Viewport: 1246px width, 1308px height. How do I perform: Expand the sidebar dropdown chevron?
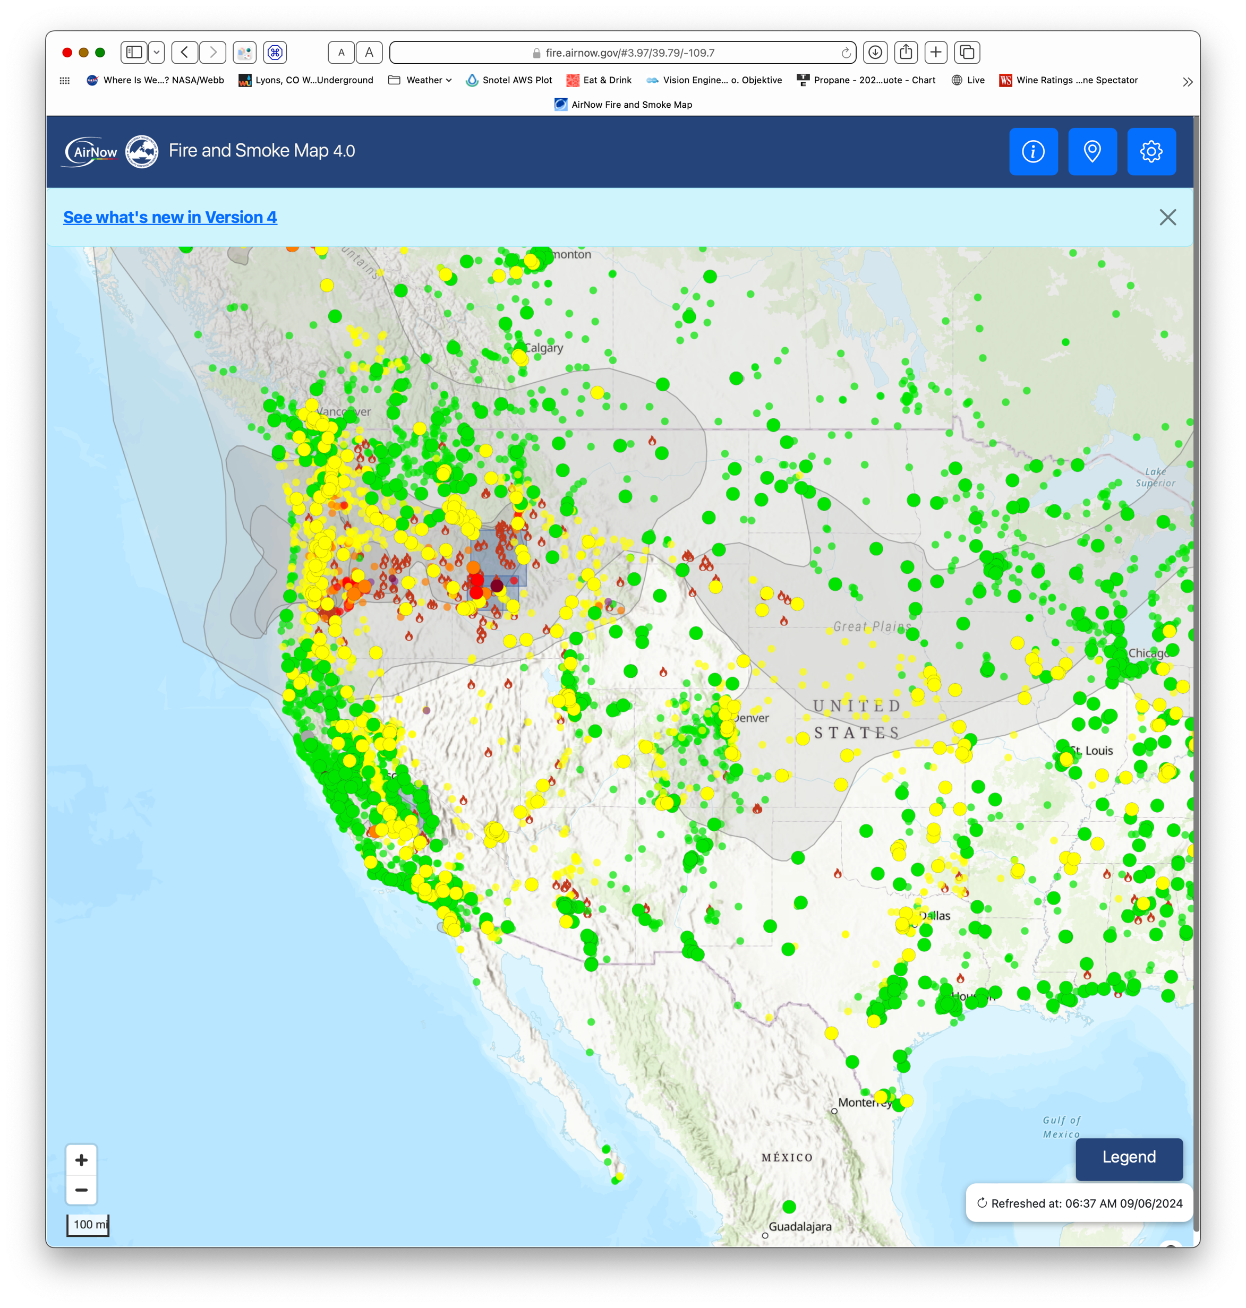pyautogui.click(x=157, y=52)
